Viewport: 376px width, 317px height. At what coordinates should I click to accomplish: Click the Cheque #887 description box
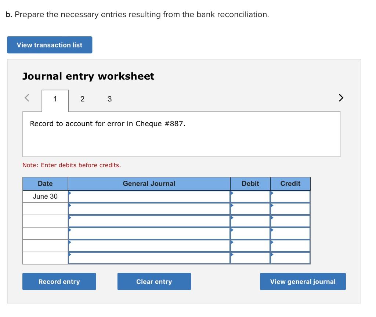pos(181,133)
